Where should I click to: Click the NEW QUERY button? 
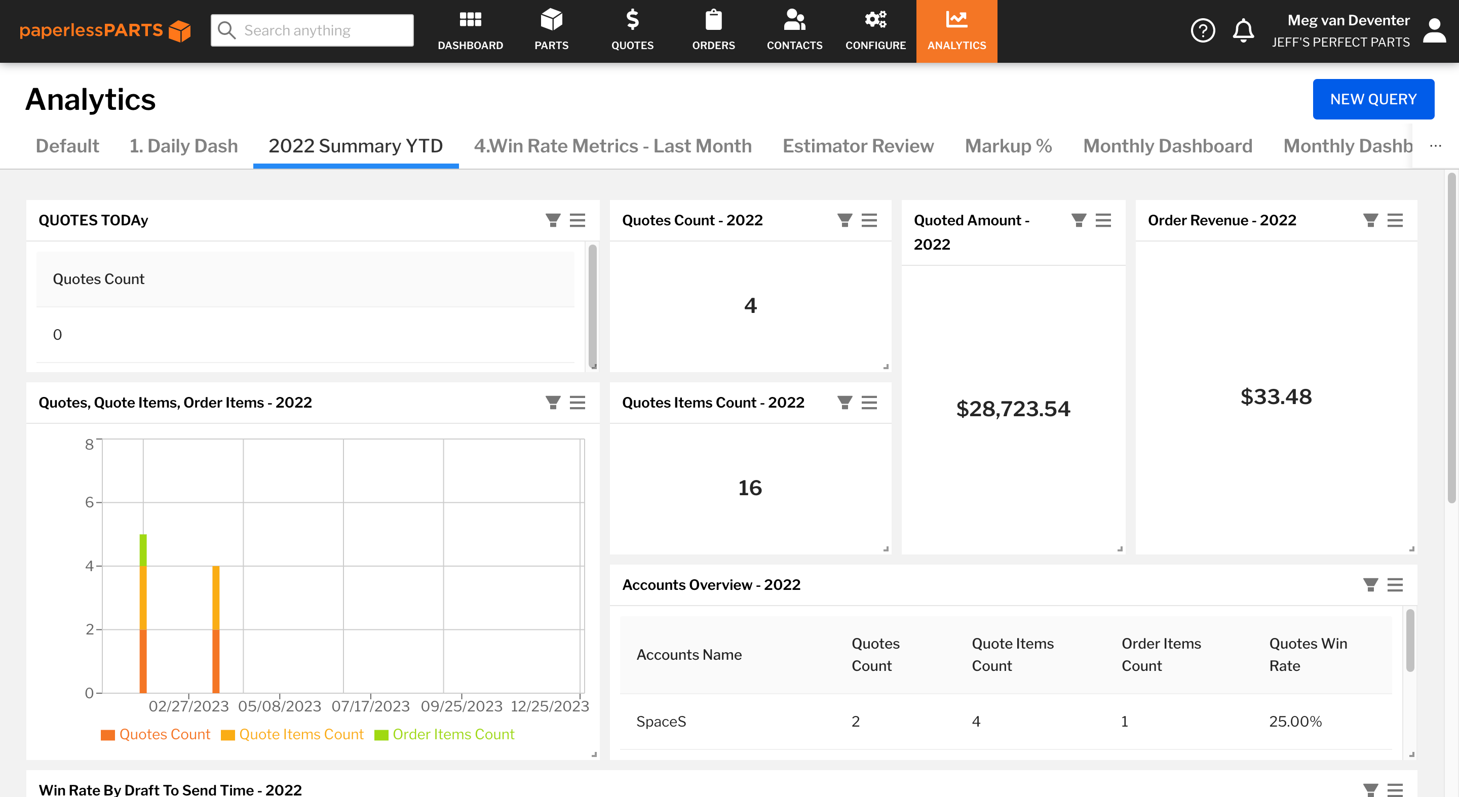click(x=1373, y=99)
